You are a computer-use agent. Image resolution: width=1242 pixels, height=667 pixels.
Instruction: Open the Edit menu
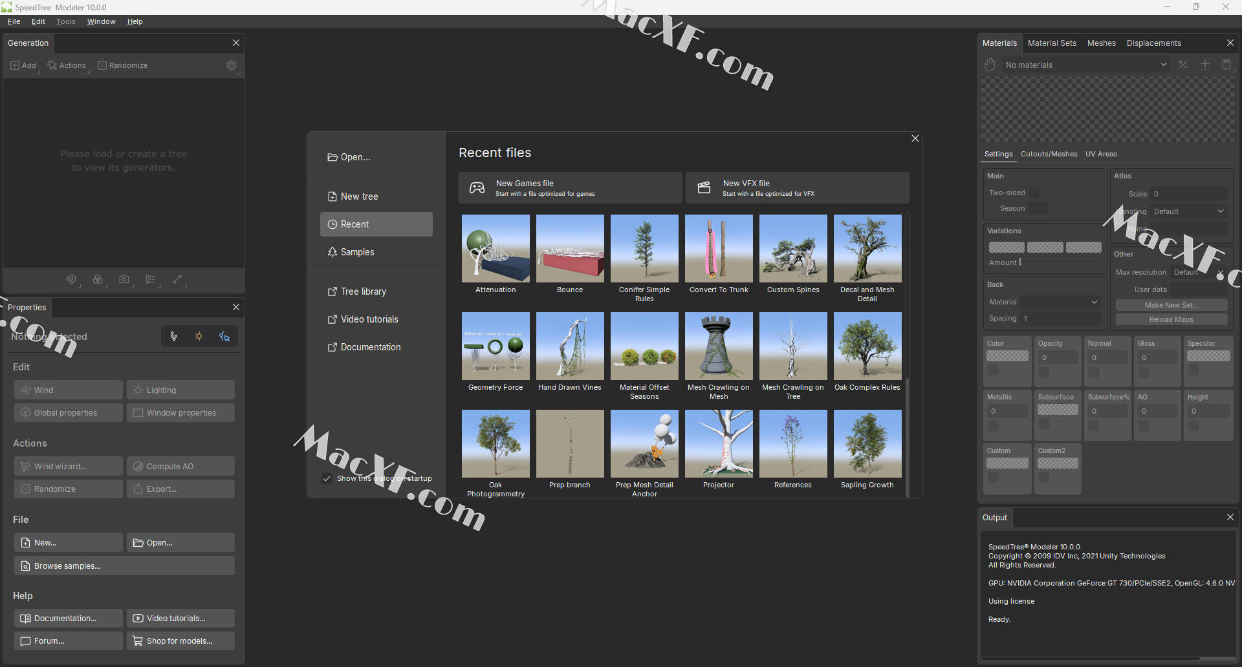tap(38, 21)
